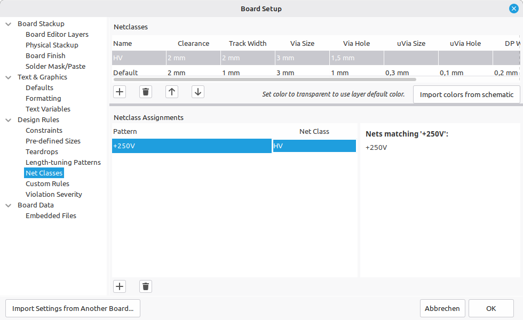Click the Abbrechen button
The height and width of the screenshot is (320, 523).
[442, 308]
